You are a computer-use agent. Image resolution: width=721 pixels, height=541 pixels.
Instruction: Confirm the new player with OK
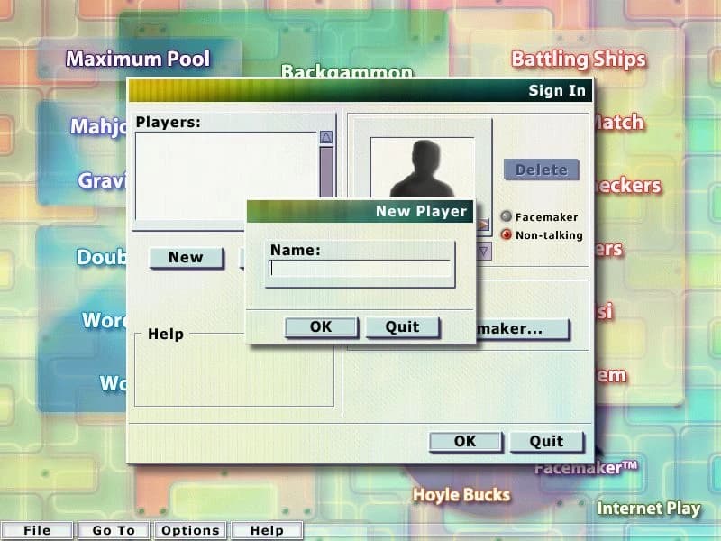[321, 327]
